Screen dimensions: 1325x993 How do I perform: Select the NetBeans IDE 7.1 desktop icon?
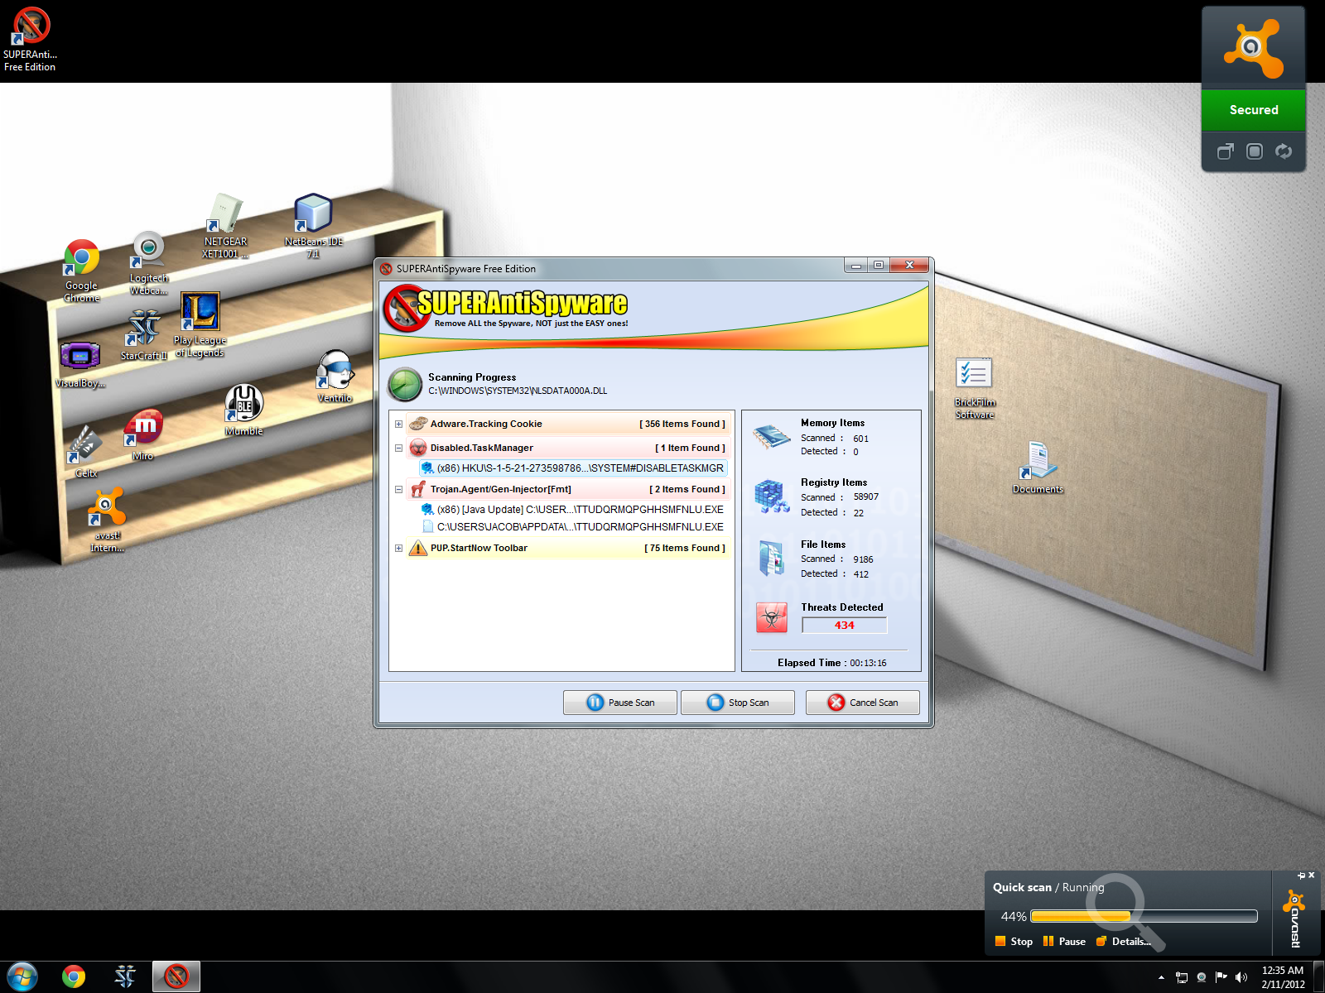click(313, 226)
